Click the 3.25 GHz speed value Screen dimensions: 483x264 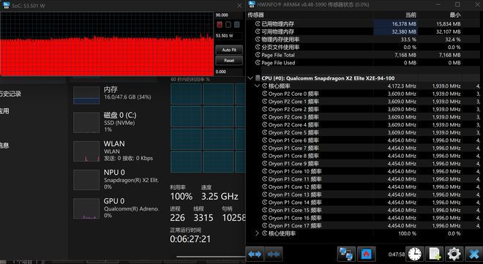tap(220, 196)
